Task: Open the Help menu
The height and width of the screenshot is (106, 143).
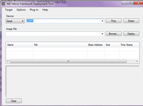Action: (x=45, y=10)
